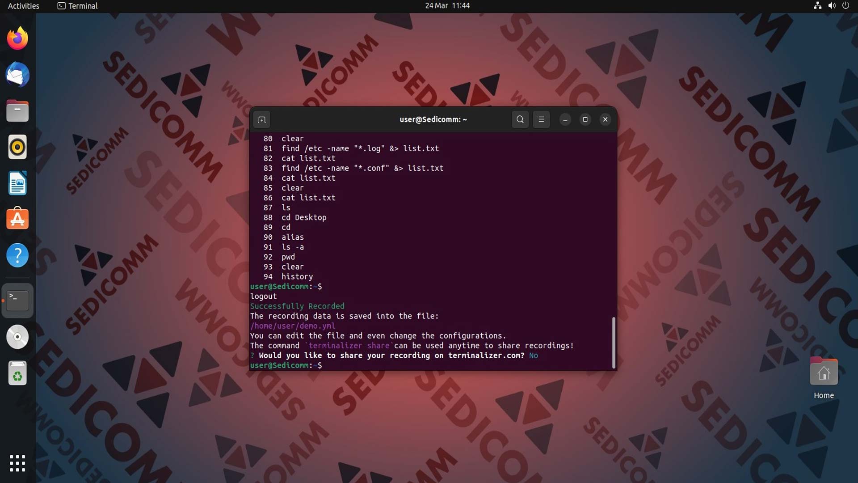Launch Firefox from the dock
This screenshot has width=858, height=483.
point(17,38)
